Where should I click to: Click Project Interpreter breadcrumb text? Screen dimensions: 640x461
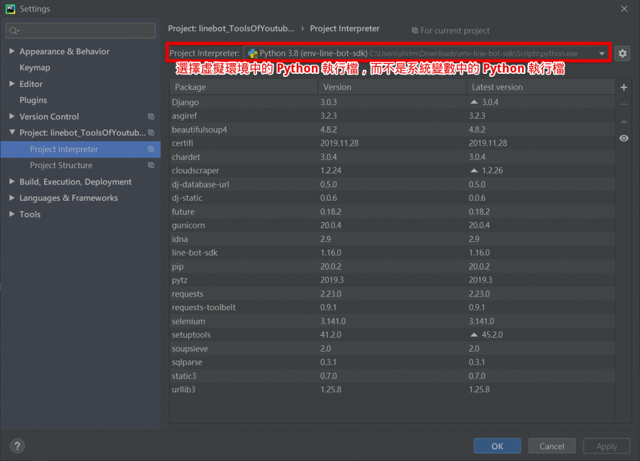click(344, 29)
